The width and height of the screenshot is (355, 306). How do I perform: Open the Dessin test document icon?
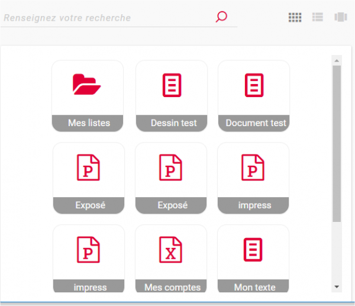(172, 85)
